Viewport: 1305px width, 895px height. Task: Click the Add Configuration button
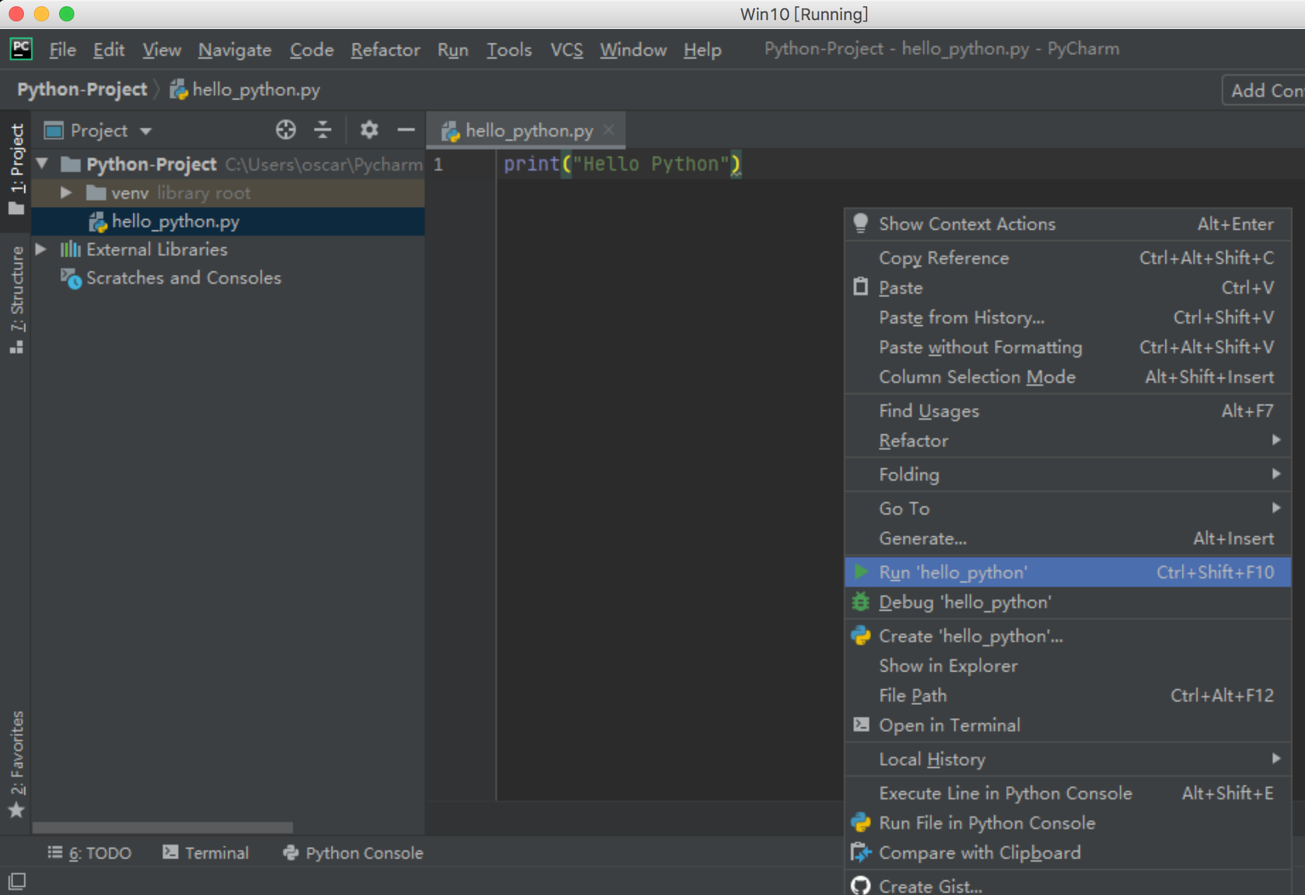[1265, 91]
